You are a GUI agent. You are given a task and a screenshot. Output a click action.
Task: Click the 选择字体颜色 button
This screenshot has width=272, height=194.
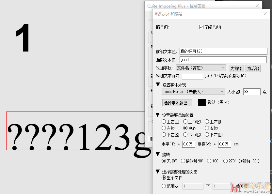[177, 103]
